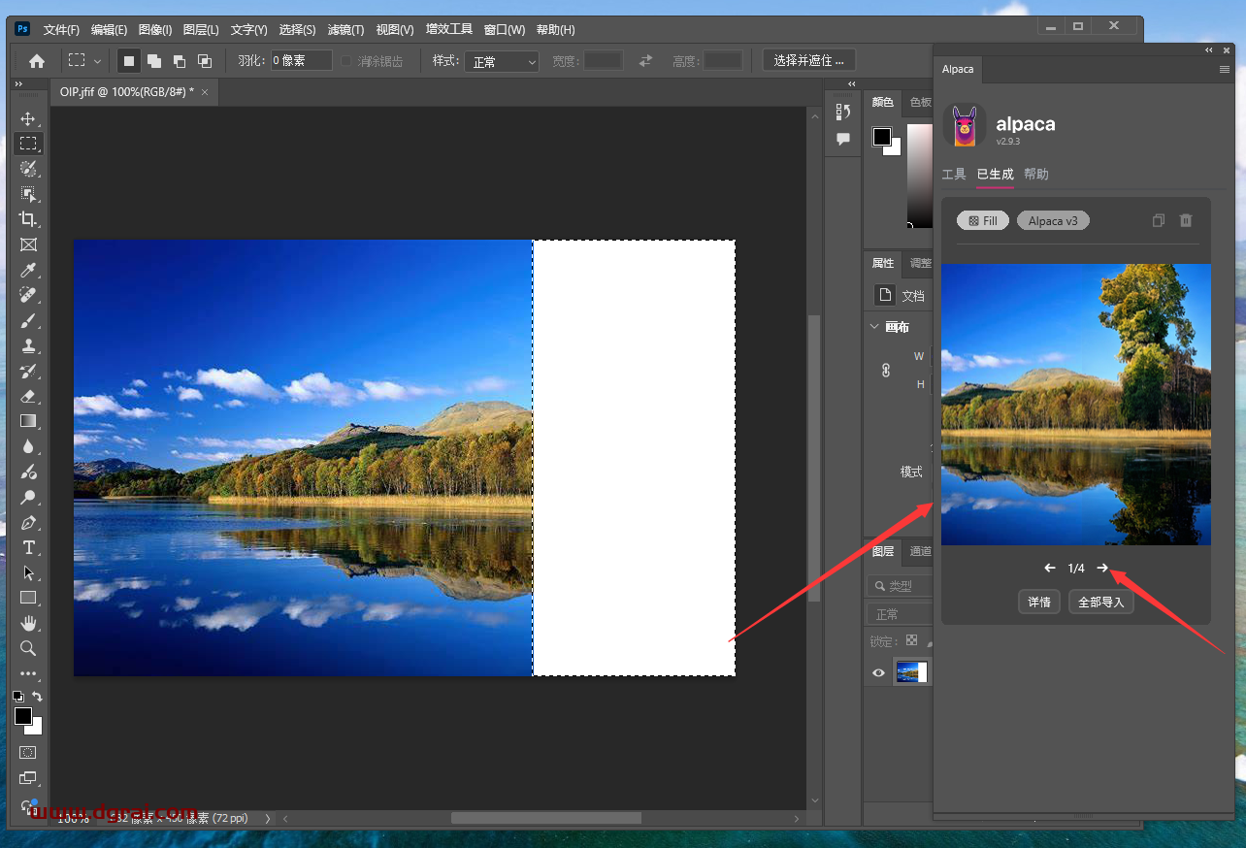
Task: Open the 滤镜(T) filter menu
Action: 345,30
